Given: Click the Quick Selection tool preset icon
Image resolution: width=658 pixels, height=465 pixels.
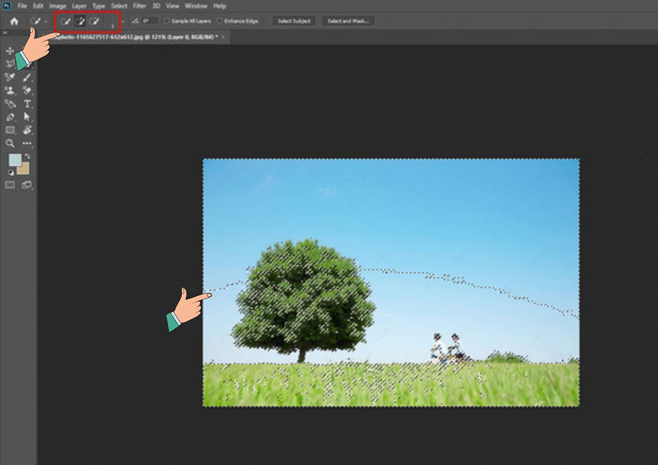Looking at the screenshot, I should coord(36,21).
